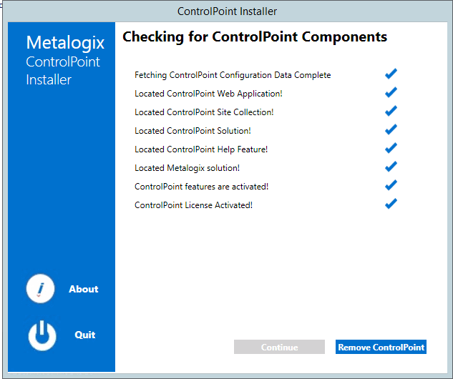This screenshot has width=453, height=379.
Task: Click the Checking for ControlPoint Components heading
Action: (255, 37)
